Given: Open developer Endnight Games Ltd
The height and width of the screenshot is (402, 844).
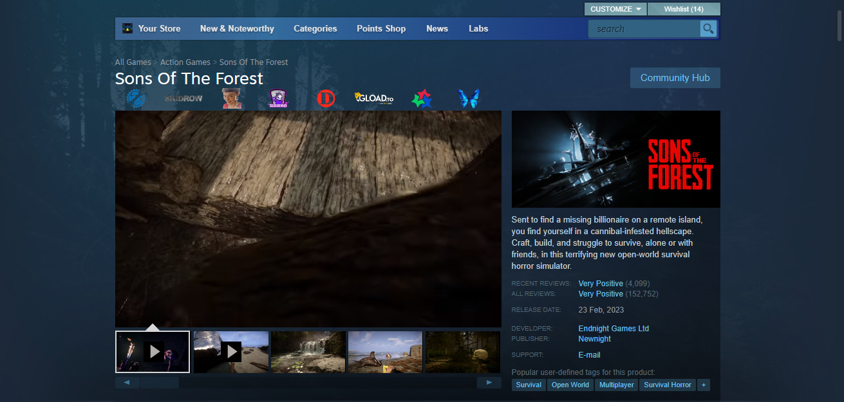Looking at the screenshot, I should (614, 329).
